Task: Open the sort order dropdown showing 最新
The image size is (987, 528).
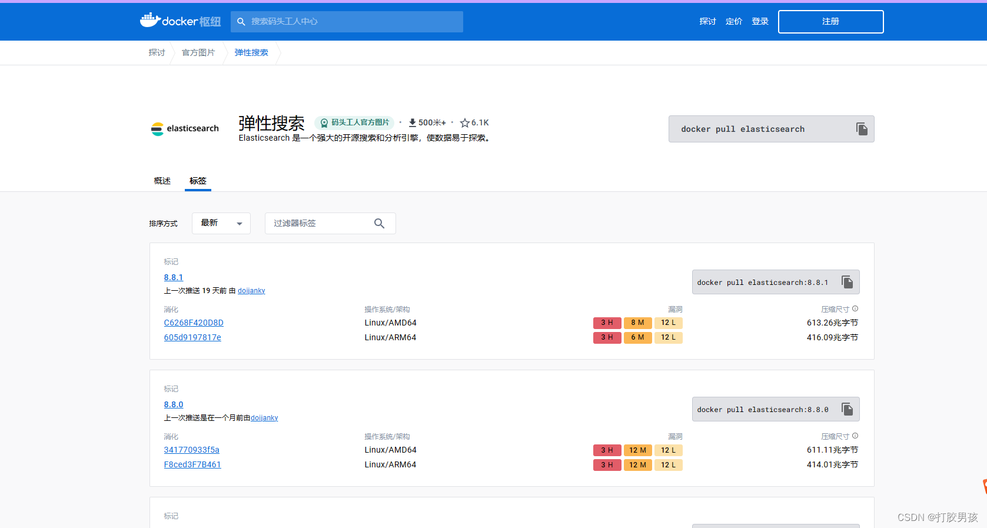Action: [221, 223]
